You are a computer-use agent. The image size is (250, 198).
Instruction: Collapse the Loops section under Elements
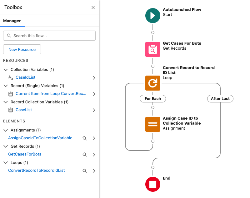[5, 162]
